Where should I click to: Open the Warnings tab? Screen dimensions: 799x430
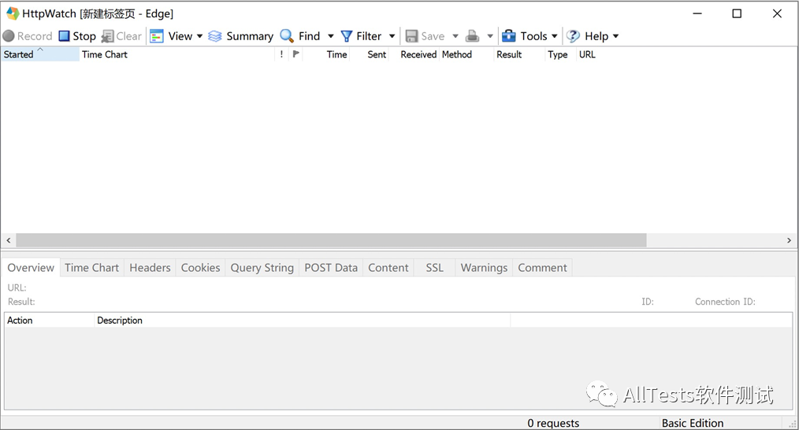(x=484, y=268)
